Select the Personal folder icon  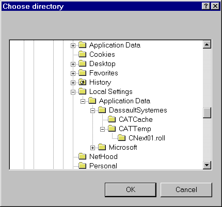(83, 166)
